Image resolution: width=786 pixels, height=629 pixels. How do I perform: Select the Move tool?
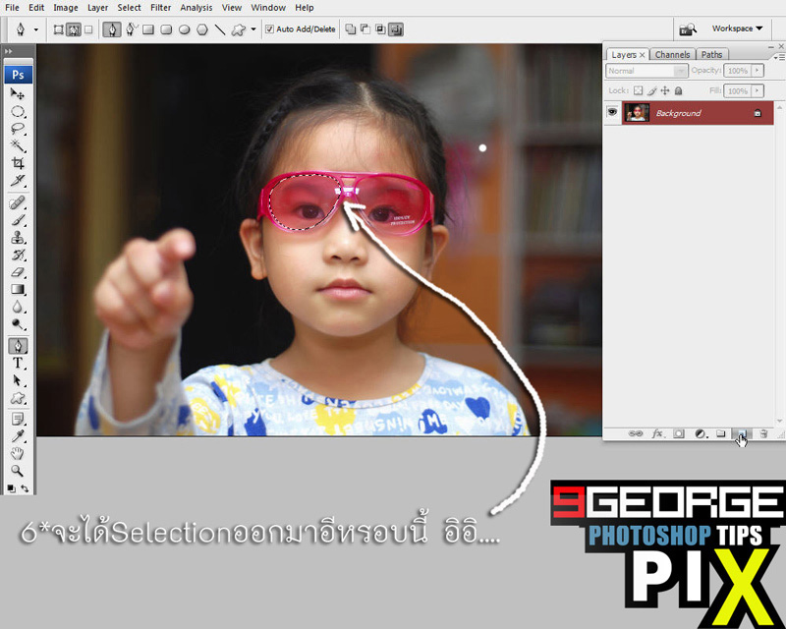pyautogui.click(x=18, y=93)
